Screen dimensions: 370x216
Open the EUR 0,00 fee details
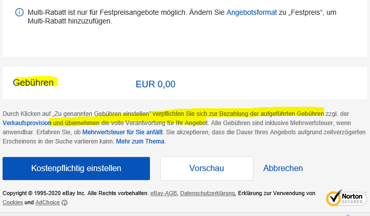point(155,84)
